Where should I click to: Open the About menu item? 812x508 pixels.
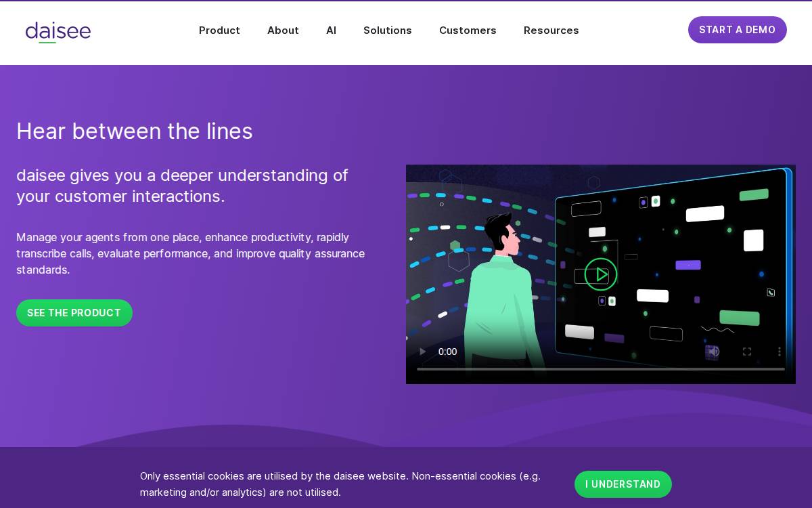pos(283,30)
